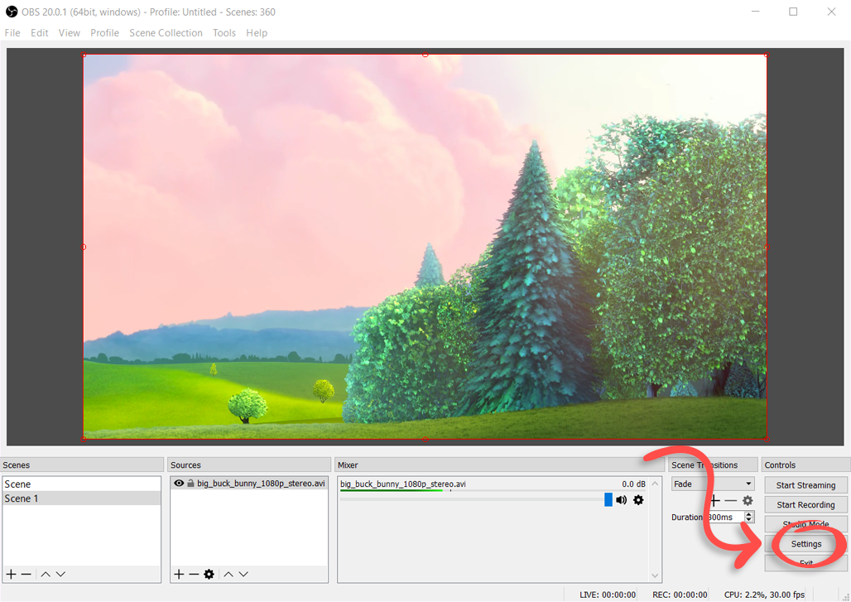Remove selected scene with minus icon

(26, 574)
